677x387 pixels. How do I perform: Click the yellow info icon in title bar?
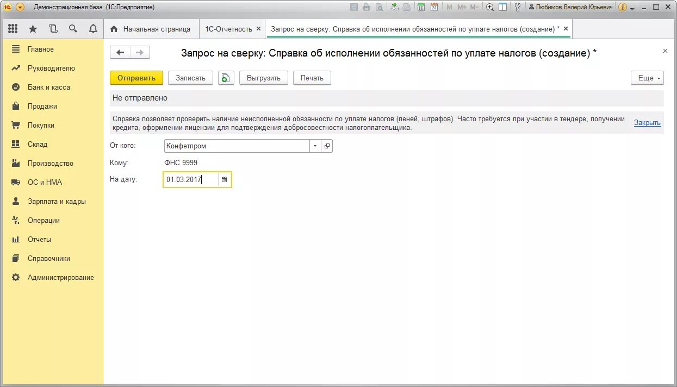pos(623,7)
